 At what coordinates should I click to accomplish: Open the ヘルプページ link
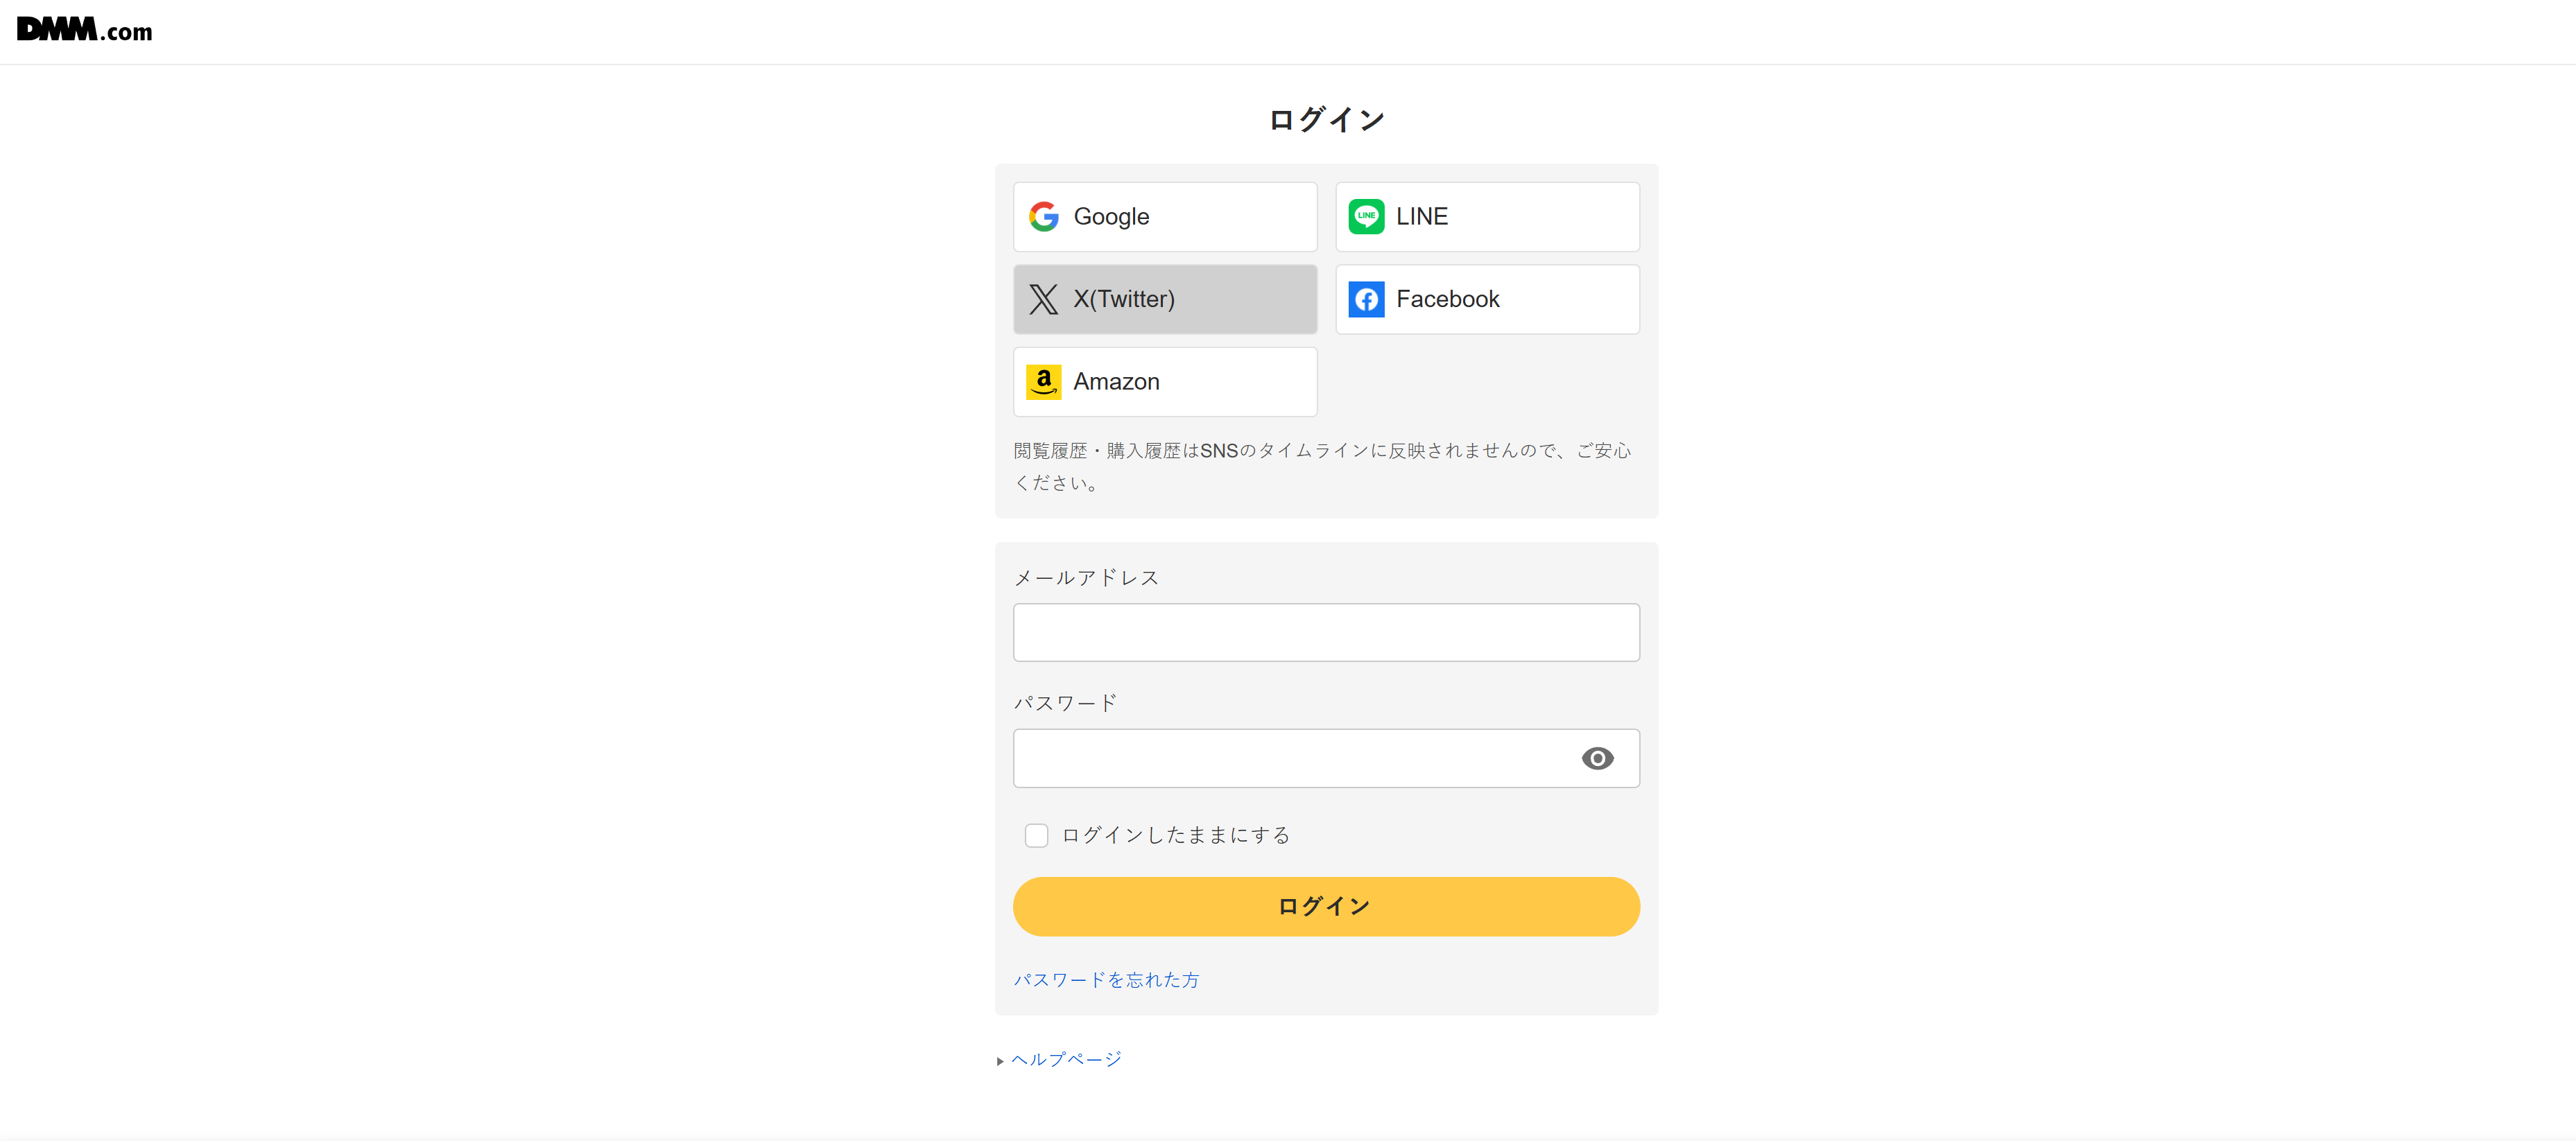click(x=1066, y=1059)
